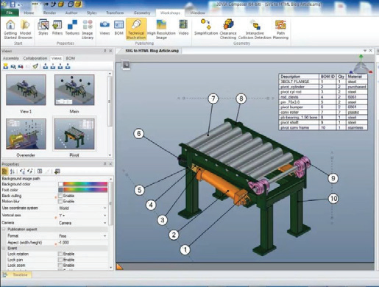Click the first Views pane toolbar icon
Screen dimensions: 379x287
[5, 66]
